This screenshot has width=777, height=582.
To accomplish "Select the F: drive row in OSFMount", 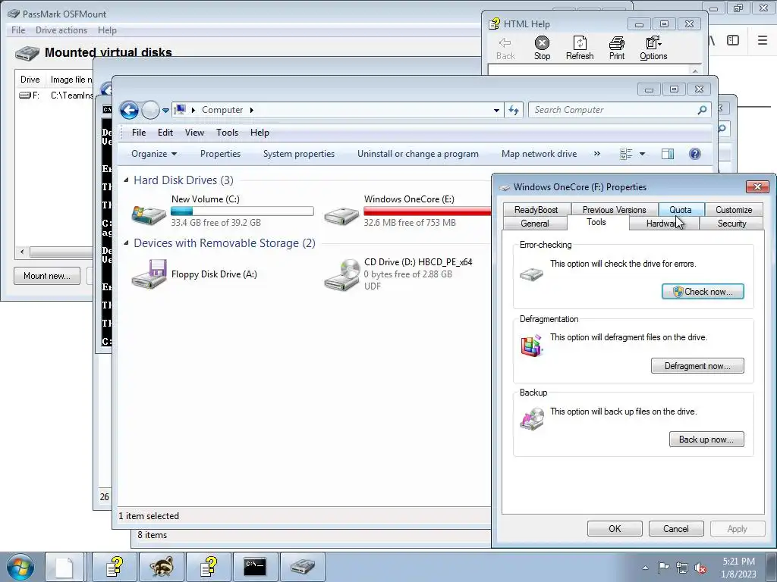I will click(55, 95).
